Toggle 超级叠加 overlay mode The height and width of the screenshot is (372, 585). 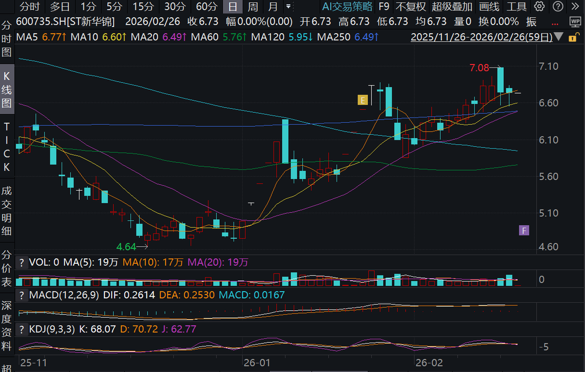tap(451, 6)
